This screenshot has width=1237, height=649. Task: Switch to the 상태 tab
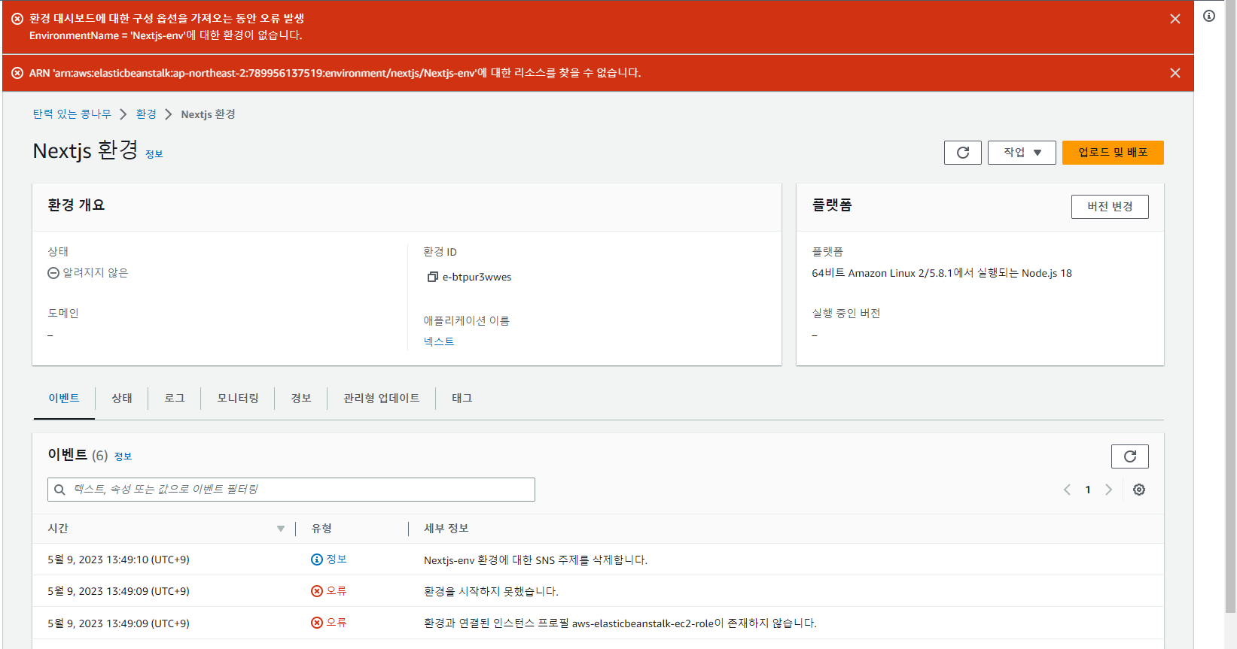pyautogui.click(x=122, y=398)
